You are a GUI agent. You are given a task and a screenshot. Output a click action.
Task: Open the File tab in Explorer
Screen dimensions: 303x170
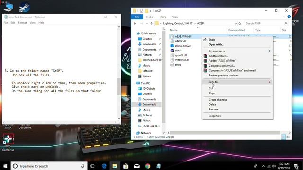click(137, 17)
